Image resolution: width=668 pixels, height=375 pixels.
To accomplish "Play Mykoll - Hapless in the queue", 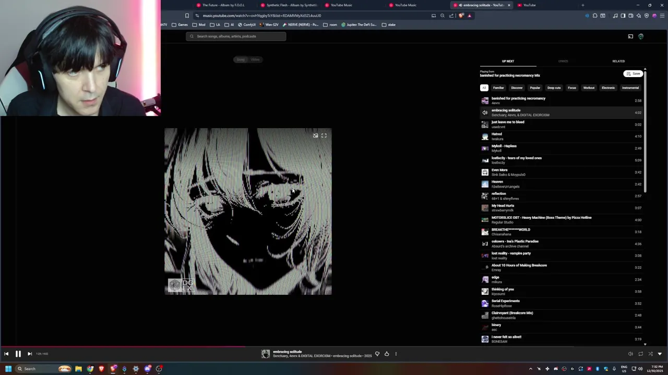I will (x=561, y=148).
